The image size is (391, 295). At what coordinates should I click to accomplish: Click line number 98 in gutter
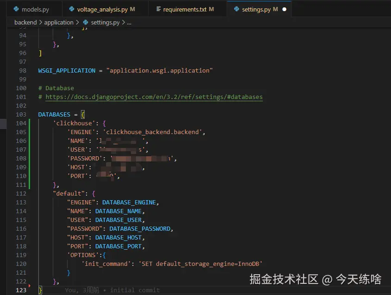click(23, 70)
